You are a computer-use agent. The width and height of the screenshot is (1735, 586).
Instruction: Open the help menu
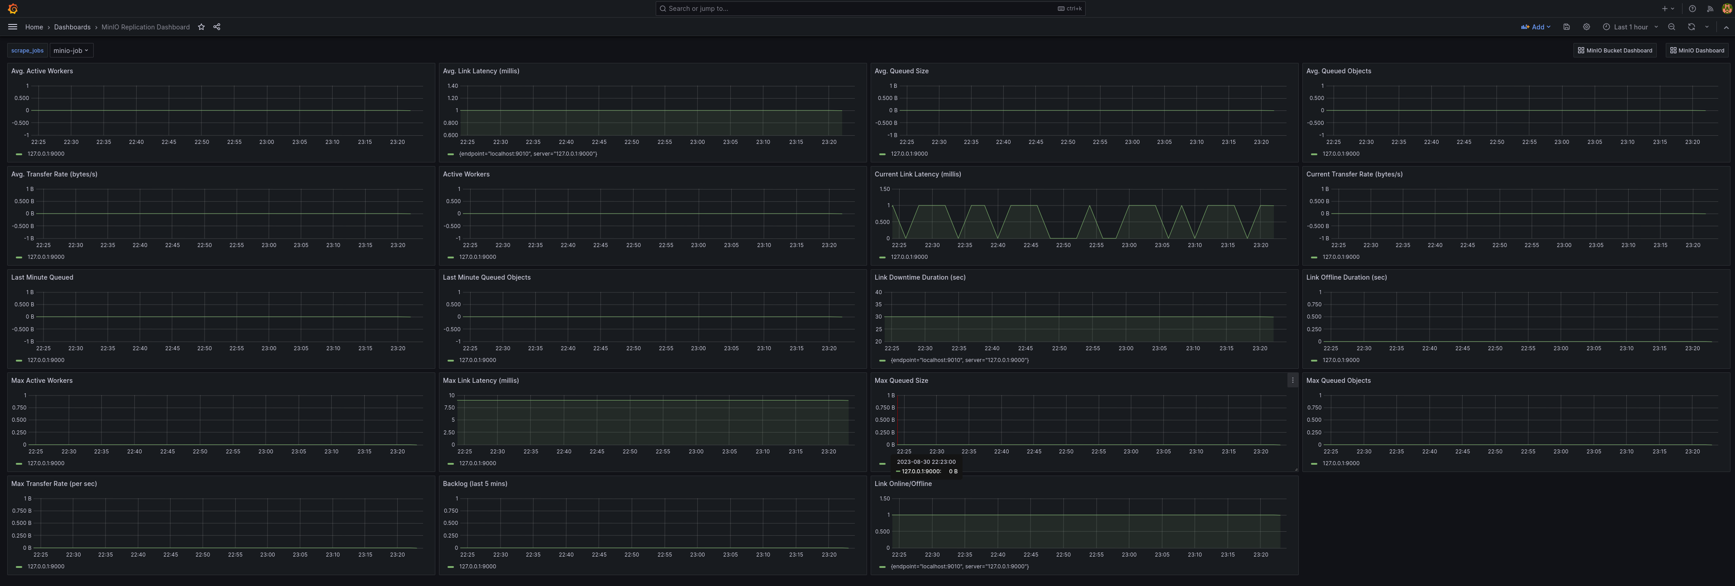1692,8
